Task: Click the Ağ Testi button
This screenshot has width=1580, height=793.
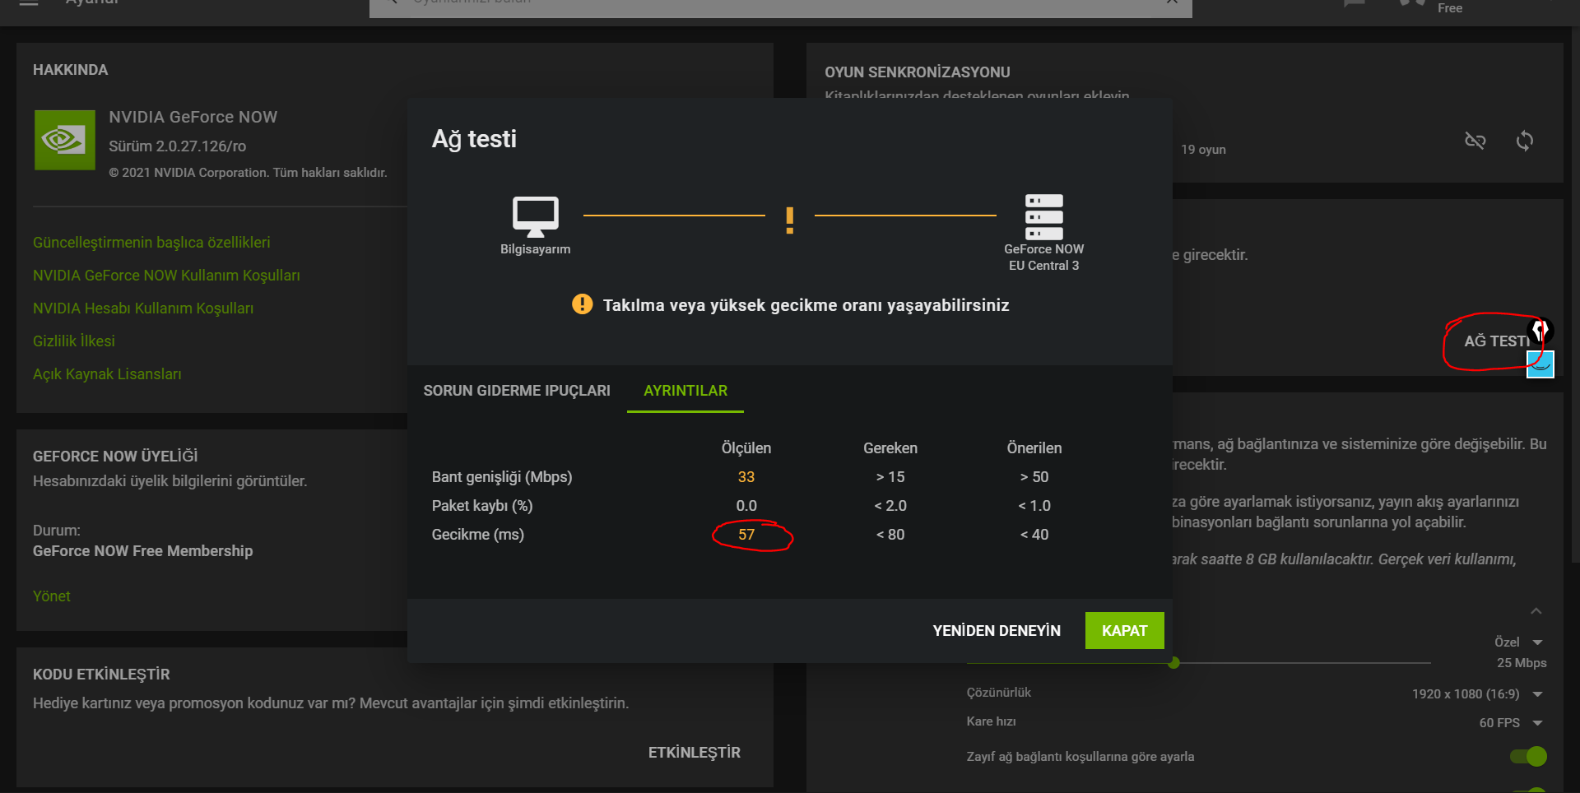Action: (x=1496, y=341)
